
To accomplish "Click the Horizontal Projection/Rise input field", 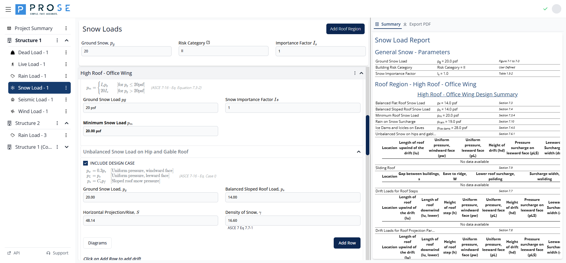I will [150, 221].
